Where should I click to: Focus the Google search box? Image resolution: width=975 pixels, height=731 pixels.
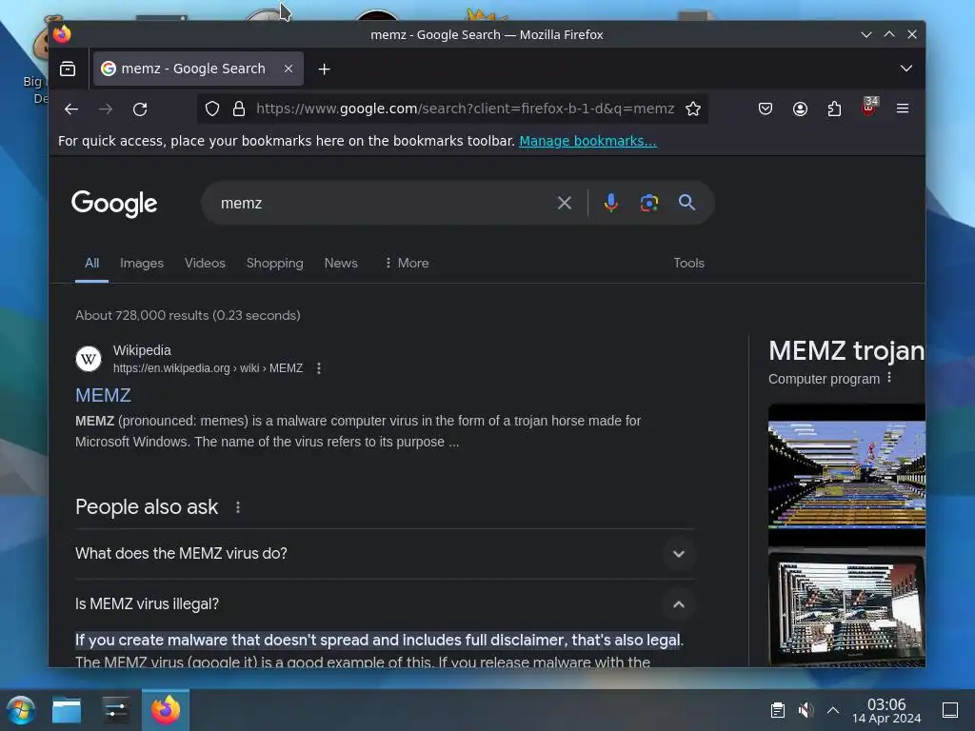[x=386, y=204]
